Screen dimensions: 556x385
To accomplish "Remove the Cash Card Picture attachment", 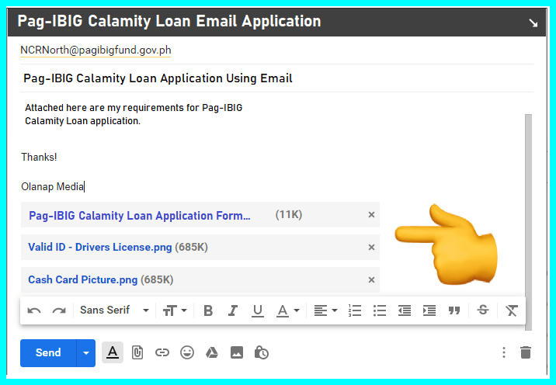I will coord(371,280).
